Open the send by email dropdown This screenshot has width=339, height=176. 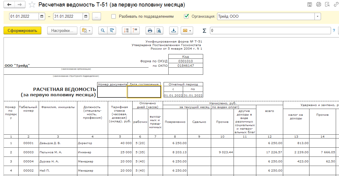187,30
